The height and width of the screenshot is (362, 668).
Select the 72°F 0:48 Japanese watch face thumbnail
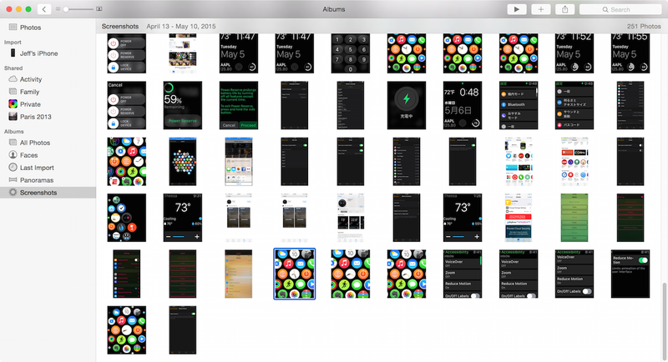pos(463,105)
